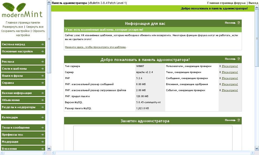The width and height of the screenshot is (259, 155).
Task: Open Главная страница форума link
Action: coord(226,3)
